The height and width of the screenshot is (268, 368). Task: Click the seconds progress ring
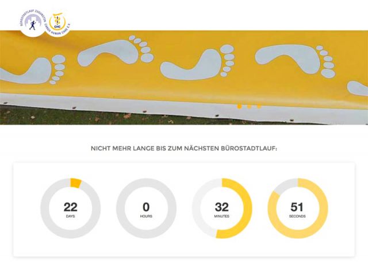(298, 208)
